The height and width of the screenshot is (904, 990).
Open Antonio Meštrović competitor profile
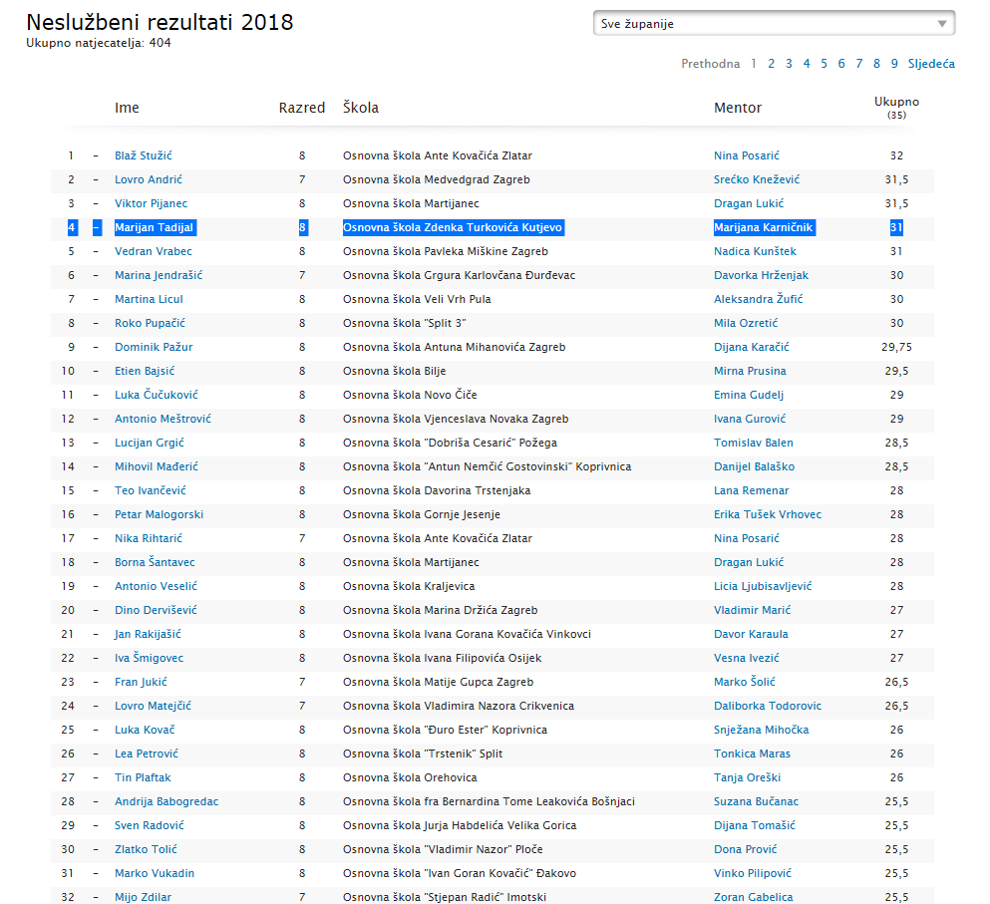(163, 420)
